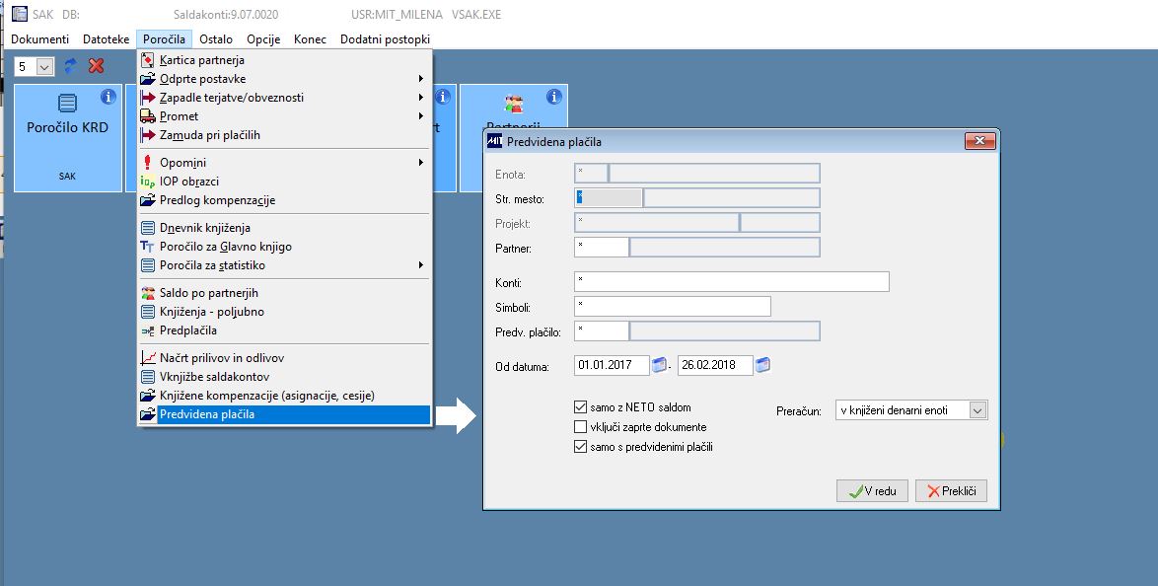Open the Poročilo KRD tile
Viewport: 1158px width, 586px height.
(68, 138)
